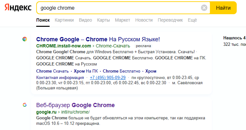Open the Веб-браузер Google Chrome result title
Viewport: 246px width, 130px height.
(x=75, y=105)
